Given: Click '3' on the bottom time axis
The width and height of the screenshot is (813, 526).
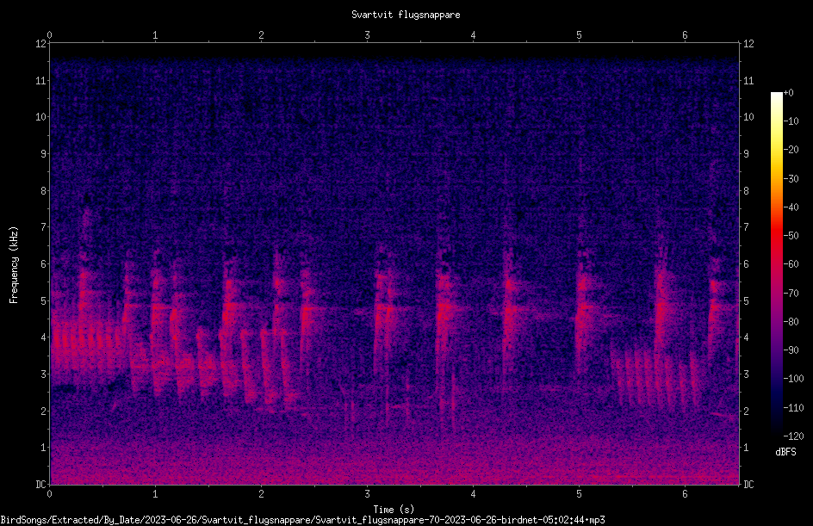Looking at the screenshot, I should (x=367, y=494).
